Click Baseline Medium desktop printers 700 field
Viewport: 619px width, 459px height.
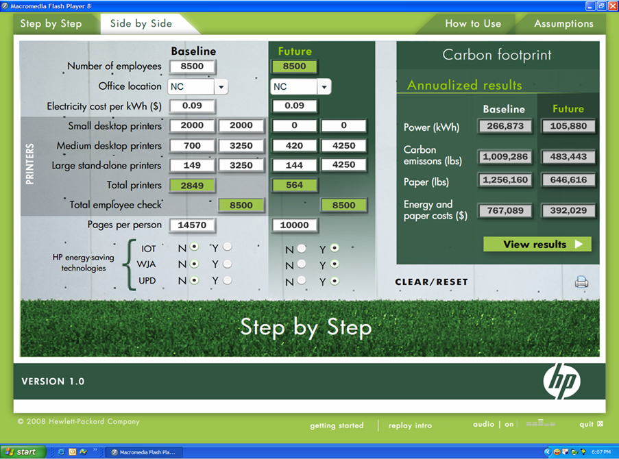coord(192,146)
